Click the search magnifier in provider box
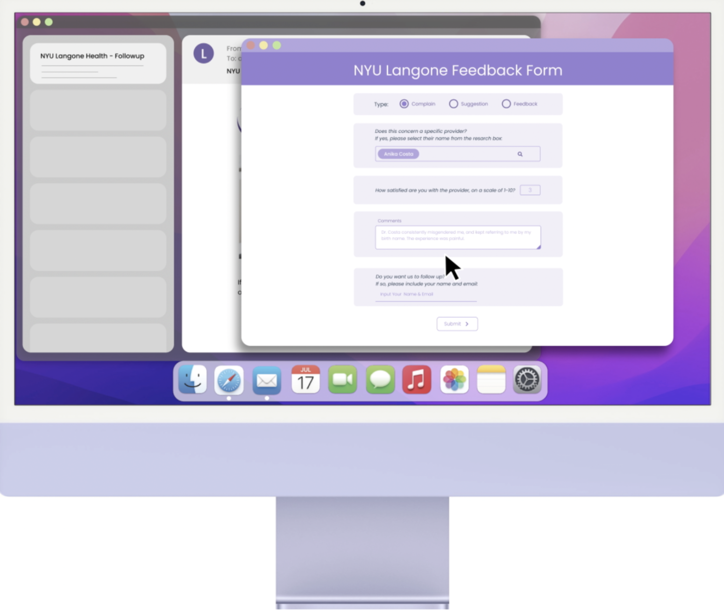The width and height of the screenshot is (724, 610). coord(520,154)
